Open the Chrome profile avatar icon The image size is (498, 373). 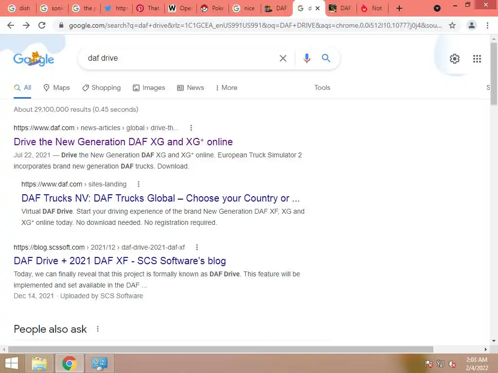(x=472, y=25)
